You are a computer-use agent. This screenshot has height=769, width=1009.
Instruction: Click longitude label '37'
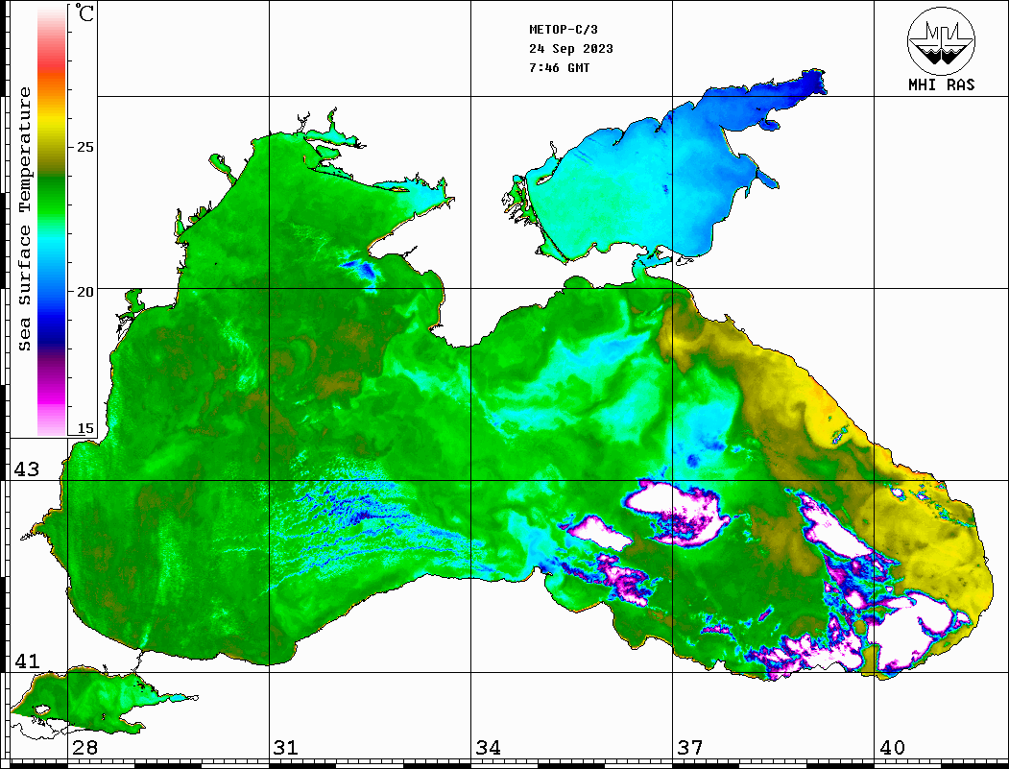coord(690,748)
